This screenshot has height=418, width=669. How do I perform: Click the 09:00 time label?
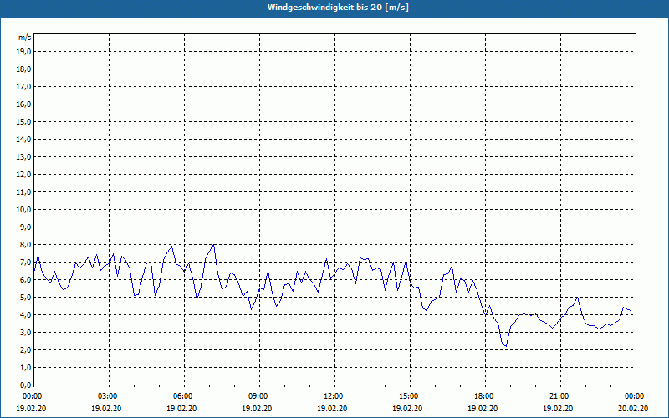[260, 396]
